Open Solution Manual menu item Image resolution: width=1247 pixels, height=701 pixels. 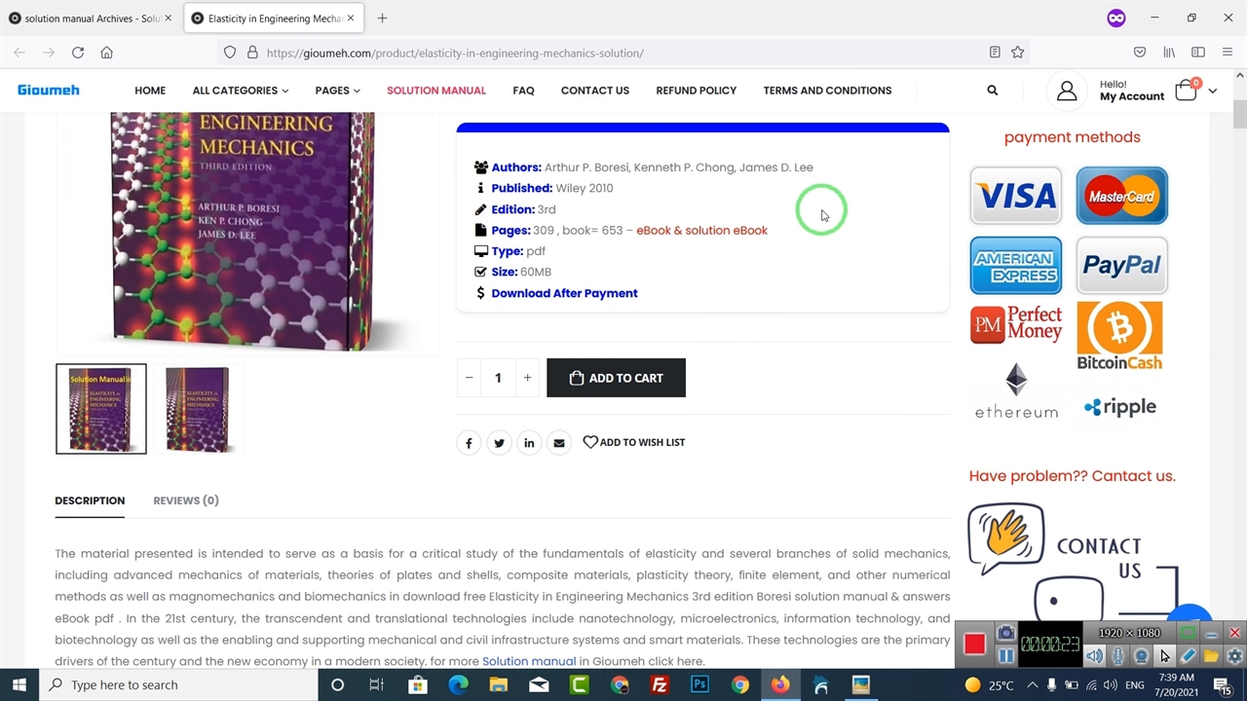435,91
